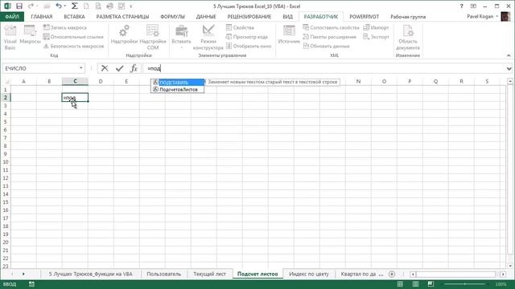Switch to the ВИД tab
This screenshot has height=289, width=515.
pos(288,16)
